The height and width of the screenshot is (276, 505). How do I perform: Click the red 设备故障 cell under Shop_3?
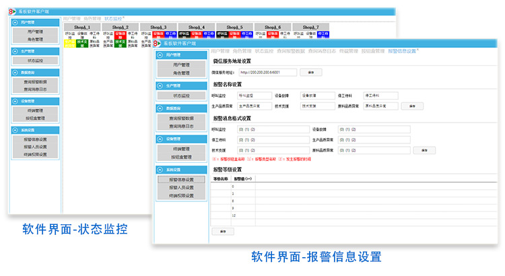point(158,34)
